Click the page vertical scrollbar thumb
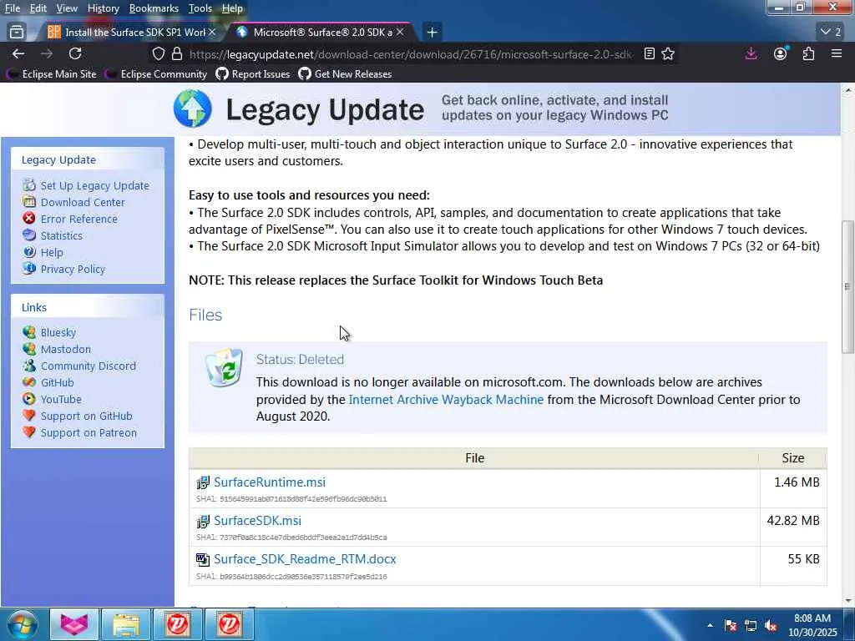 [x=847, y=286]
